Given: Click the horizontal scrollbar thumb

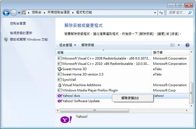Looking at the screenshot, I should 95,110.
